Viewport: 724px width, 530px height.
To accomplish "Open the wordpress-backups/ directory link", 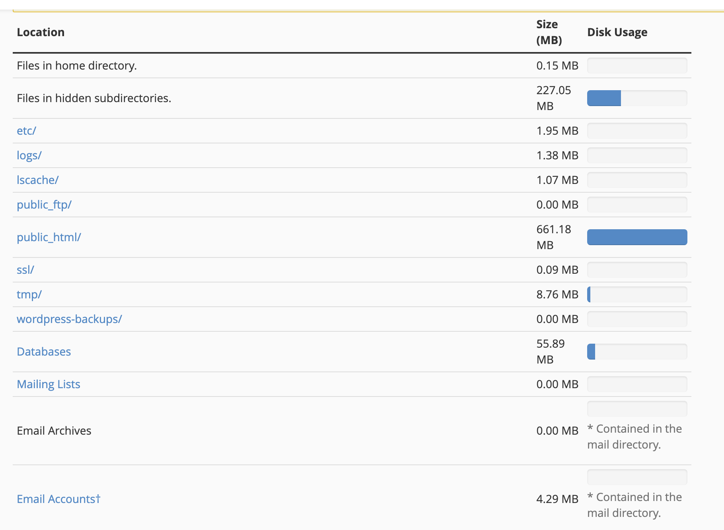I will pyautogui.click(x=69, y=319).
